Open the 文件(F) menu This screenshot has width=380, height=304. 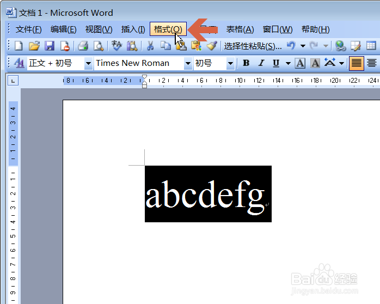(x=29, y=29)
